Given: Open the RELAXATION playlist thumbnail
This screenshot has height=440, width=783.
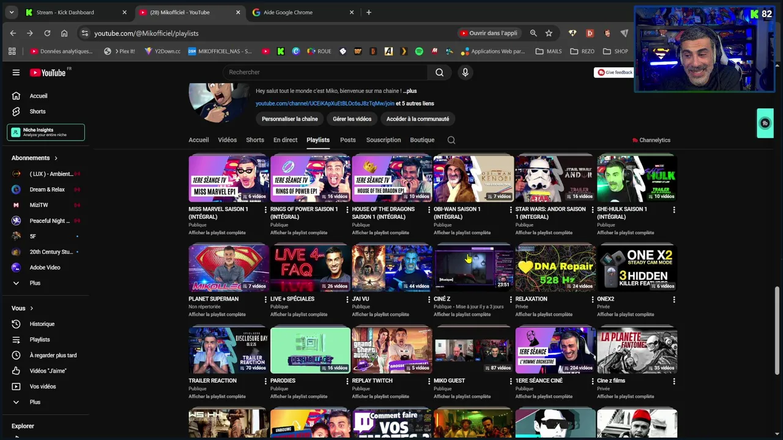Looking at the screenshot, I should tap(555, 269).
